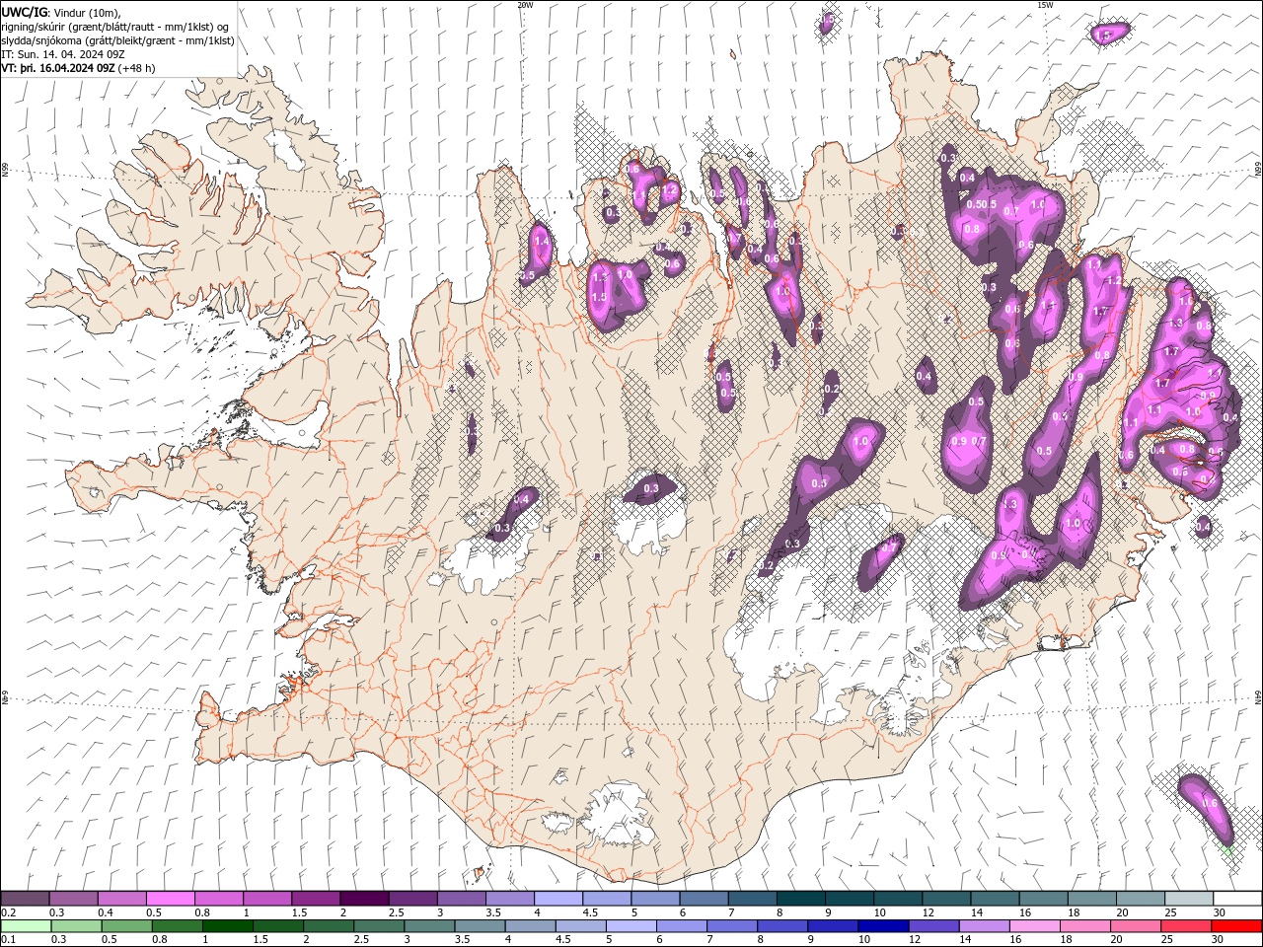Image resolution: width=1263 pixels, height=947 pixels.
Task: Click the lower legend swatch between 3.5 and 4
Action: 480,926
